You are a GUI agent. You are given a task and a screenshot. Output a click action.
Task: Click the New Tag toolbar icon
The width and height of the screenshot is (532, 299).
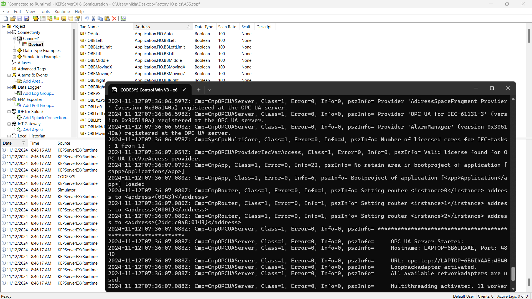tap(57, 18)
